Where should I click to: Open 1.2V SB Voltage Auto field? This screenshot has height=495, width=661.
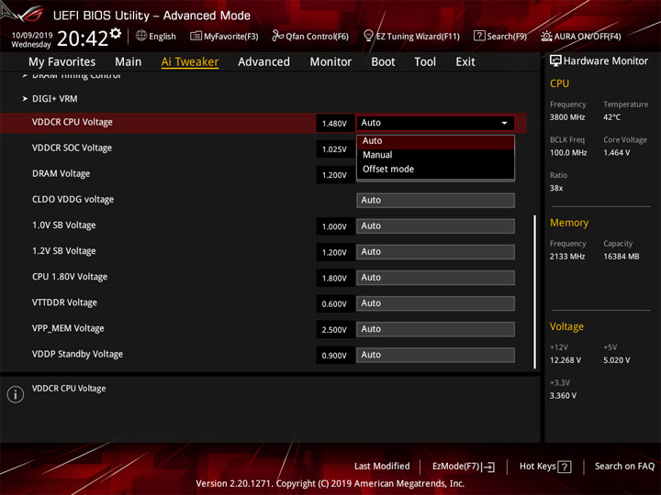tap(435, 252)
